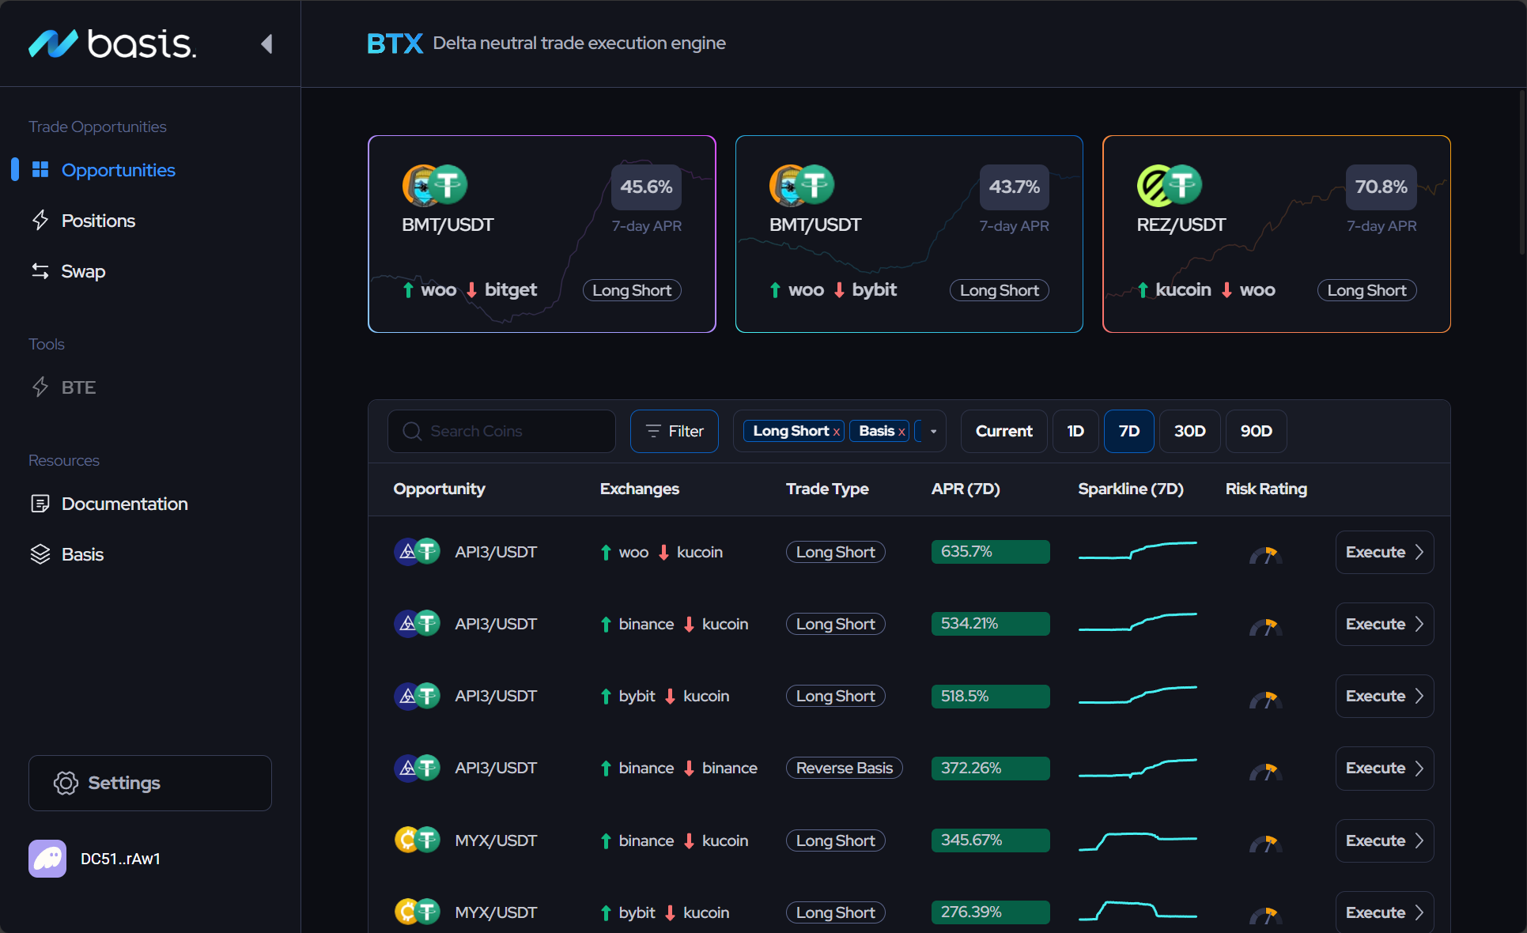Click risk gauge icon in 635.7% row

(x=1265, y=555)
